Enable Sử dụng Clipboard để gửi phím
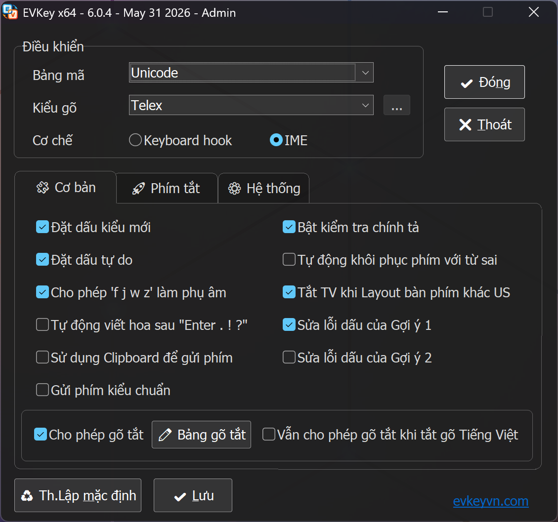The image size is (558, 522). pos(43,358)
